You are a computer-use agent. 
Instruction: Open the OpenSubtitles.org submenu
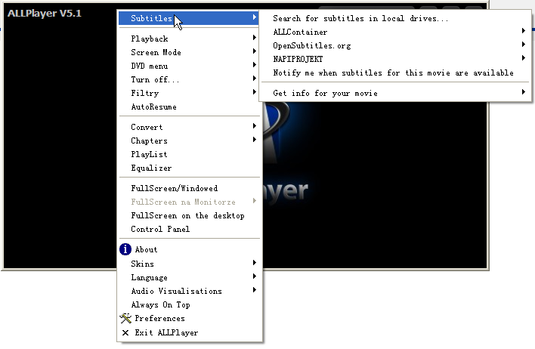pyautogui.click(x=395, y=45)
